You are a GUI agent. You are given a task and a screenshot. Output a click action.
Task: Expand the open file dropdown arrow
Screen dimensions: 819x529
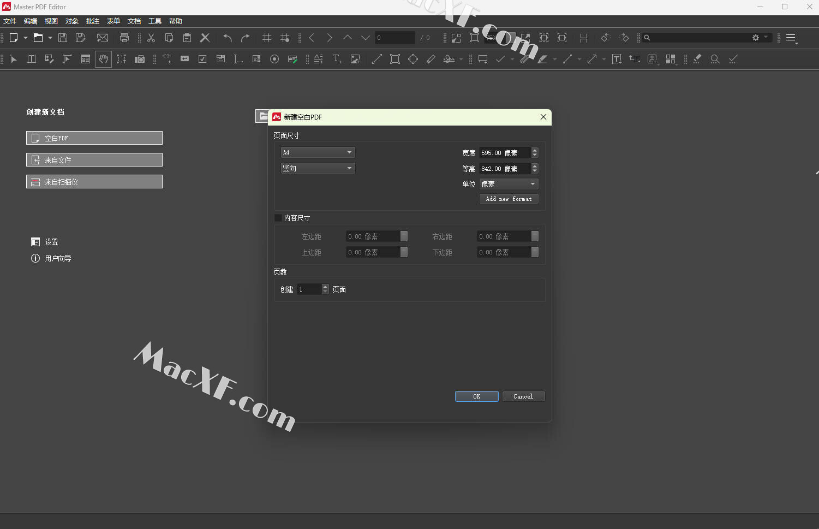tap(50, 38)
